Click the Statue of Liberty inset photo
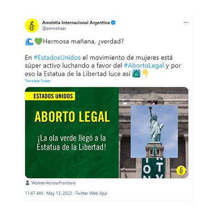Viewport: 217px width, 218px height. 154,132
